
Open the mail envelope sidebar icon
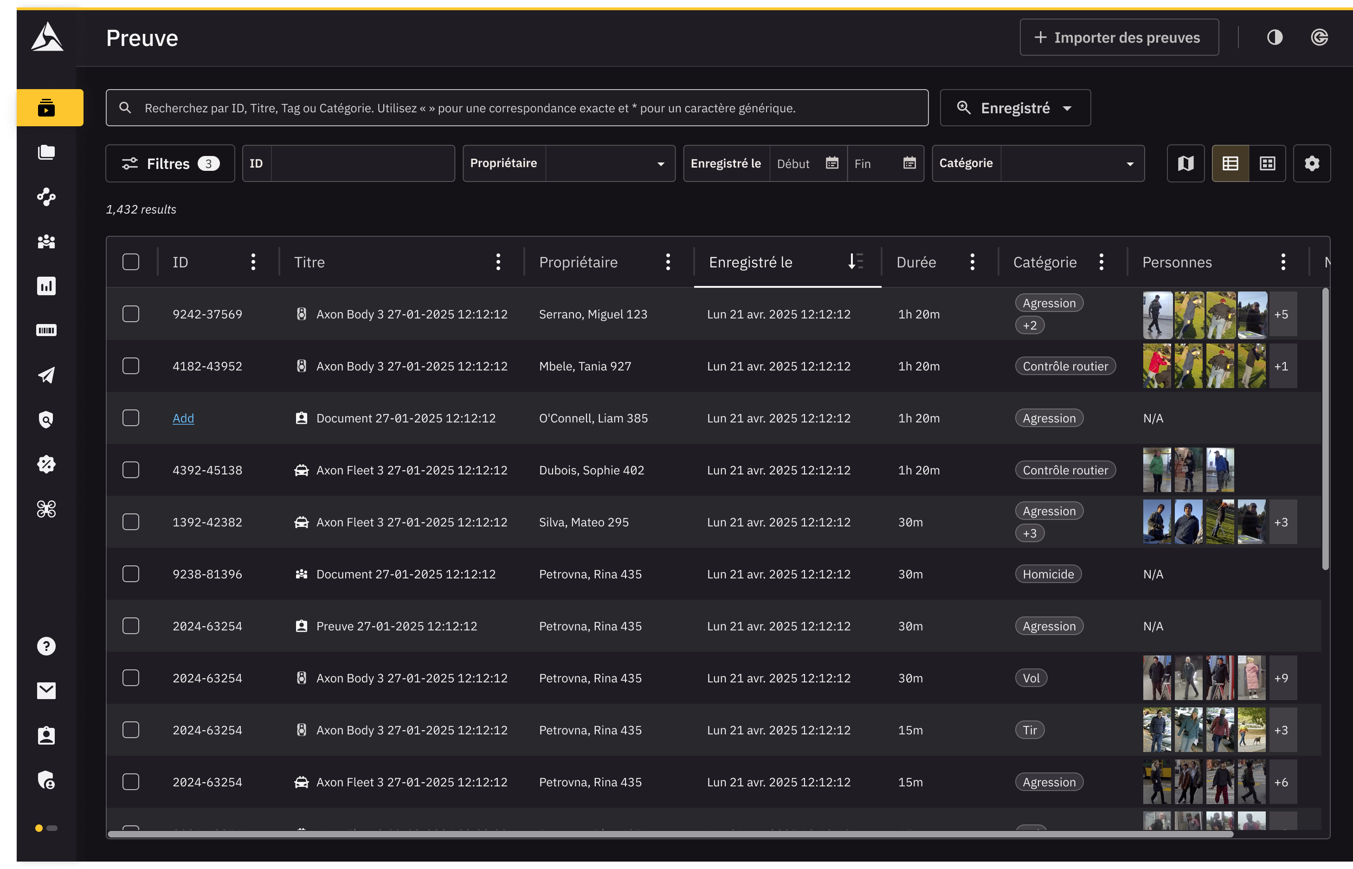pos(46,691)
